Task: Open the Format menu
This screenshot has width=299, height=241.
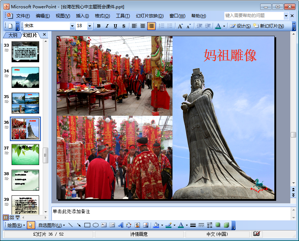Action: click(x=102, y=16)
